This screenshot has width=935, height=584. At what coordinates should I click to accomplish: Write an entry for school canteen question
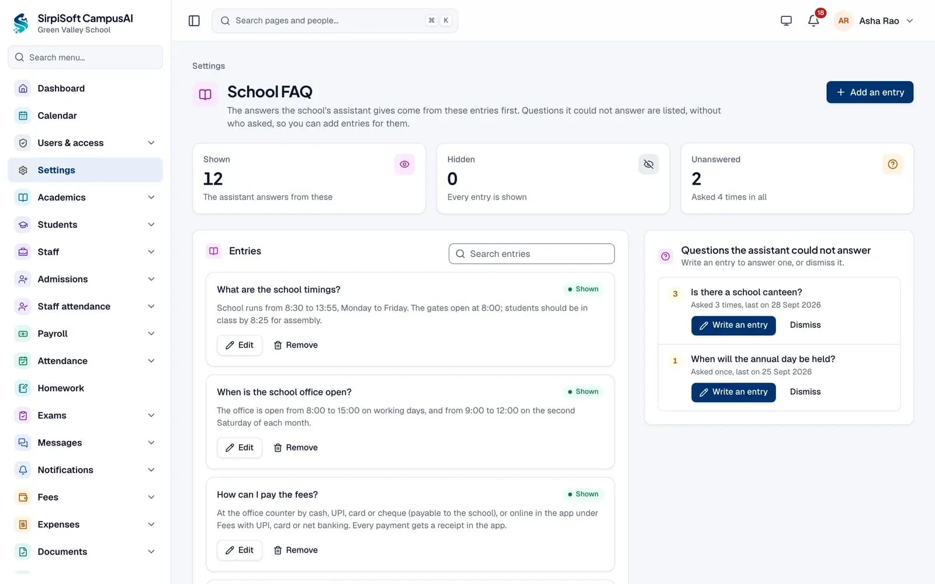pyautogui.click(x=733, y=325)
